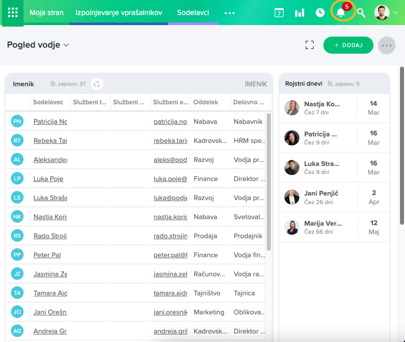Open the calendar icon in top bar
405x342 pixels.
click(x=279, y=13)
